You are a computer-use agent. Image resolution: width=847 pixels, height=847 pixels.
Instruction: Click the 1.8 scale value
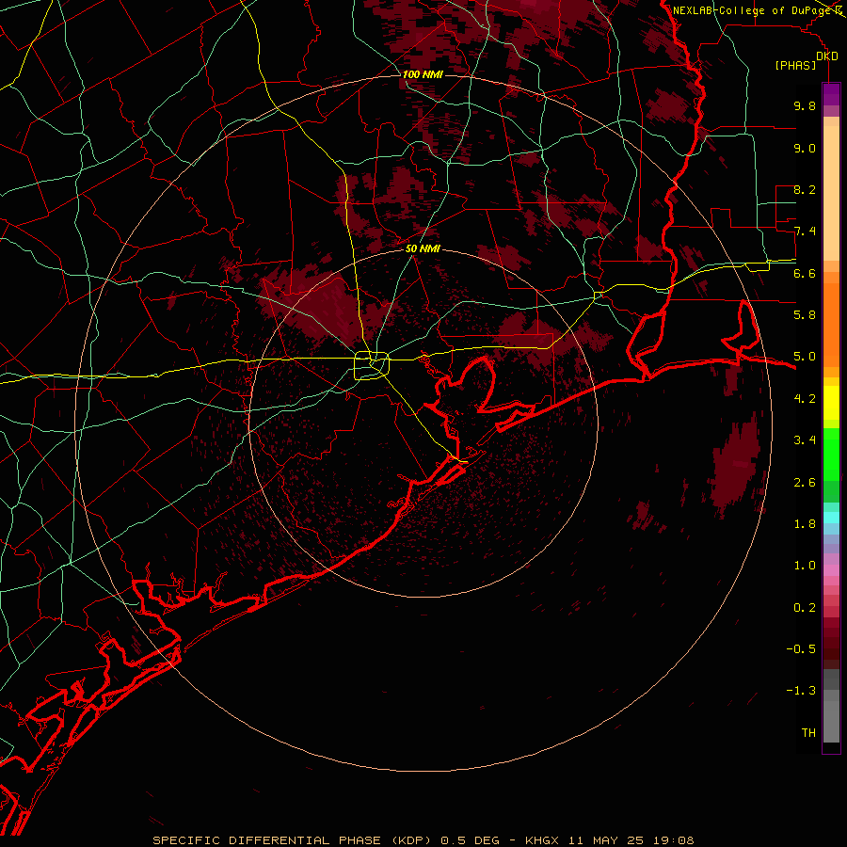pos(805,524)
